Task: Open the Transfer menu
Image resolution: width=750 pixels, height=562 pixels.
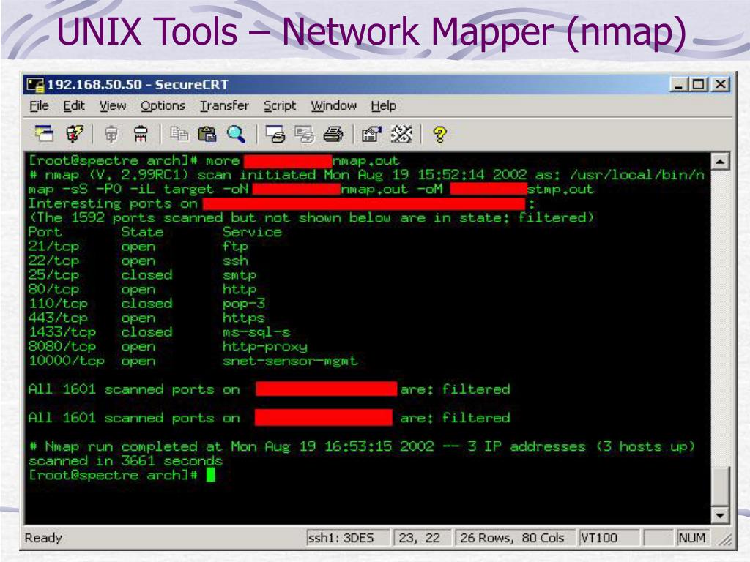Action: coord(224,105)
